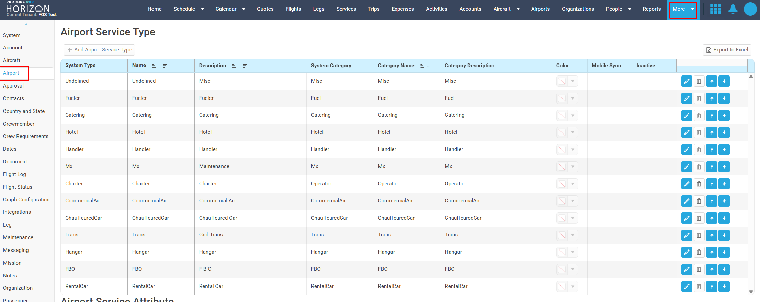Screen dimensions: 760x302
Task: Click the edit pencil for the Fueler row
Action: click(687, 98)
